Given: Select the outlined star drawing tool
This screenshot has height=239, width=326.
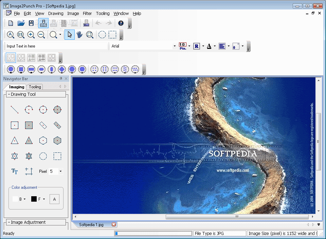Looking at the screenshot, I should click(x=15, y=156).
